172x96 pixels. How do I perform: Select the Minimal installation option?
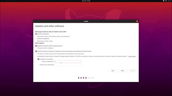pos(36,39)
